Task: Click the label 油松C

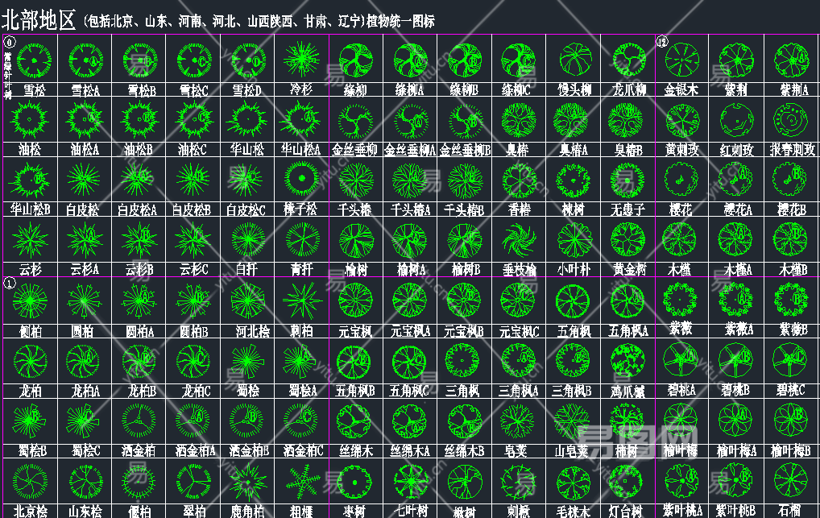Action: coord(192,150)
